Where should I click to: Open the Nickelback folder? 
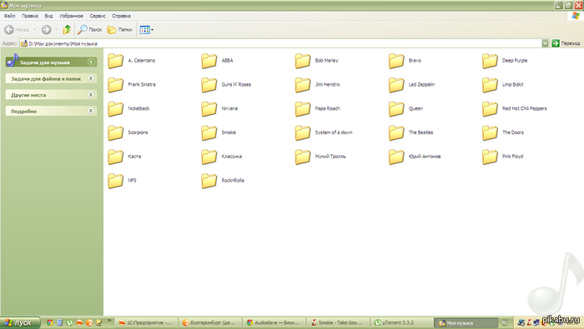128,108
